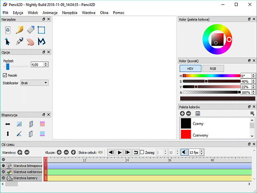The image size is (257, 193).
Task: Toggle onion skin button on timeline
Action: pyautogui.click(x=100, y=152)
